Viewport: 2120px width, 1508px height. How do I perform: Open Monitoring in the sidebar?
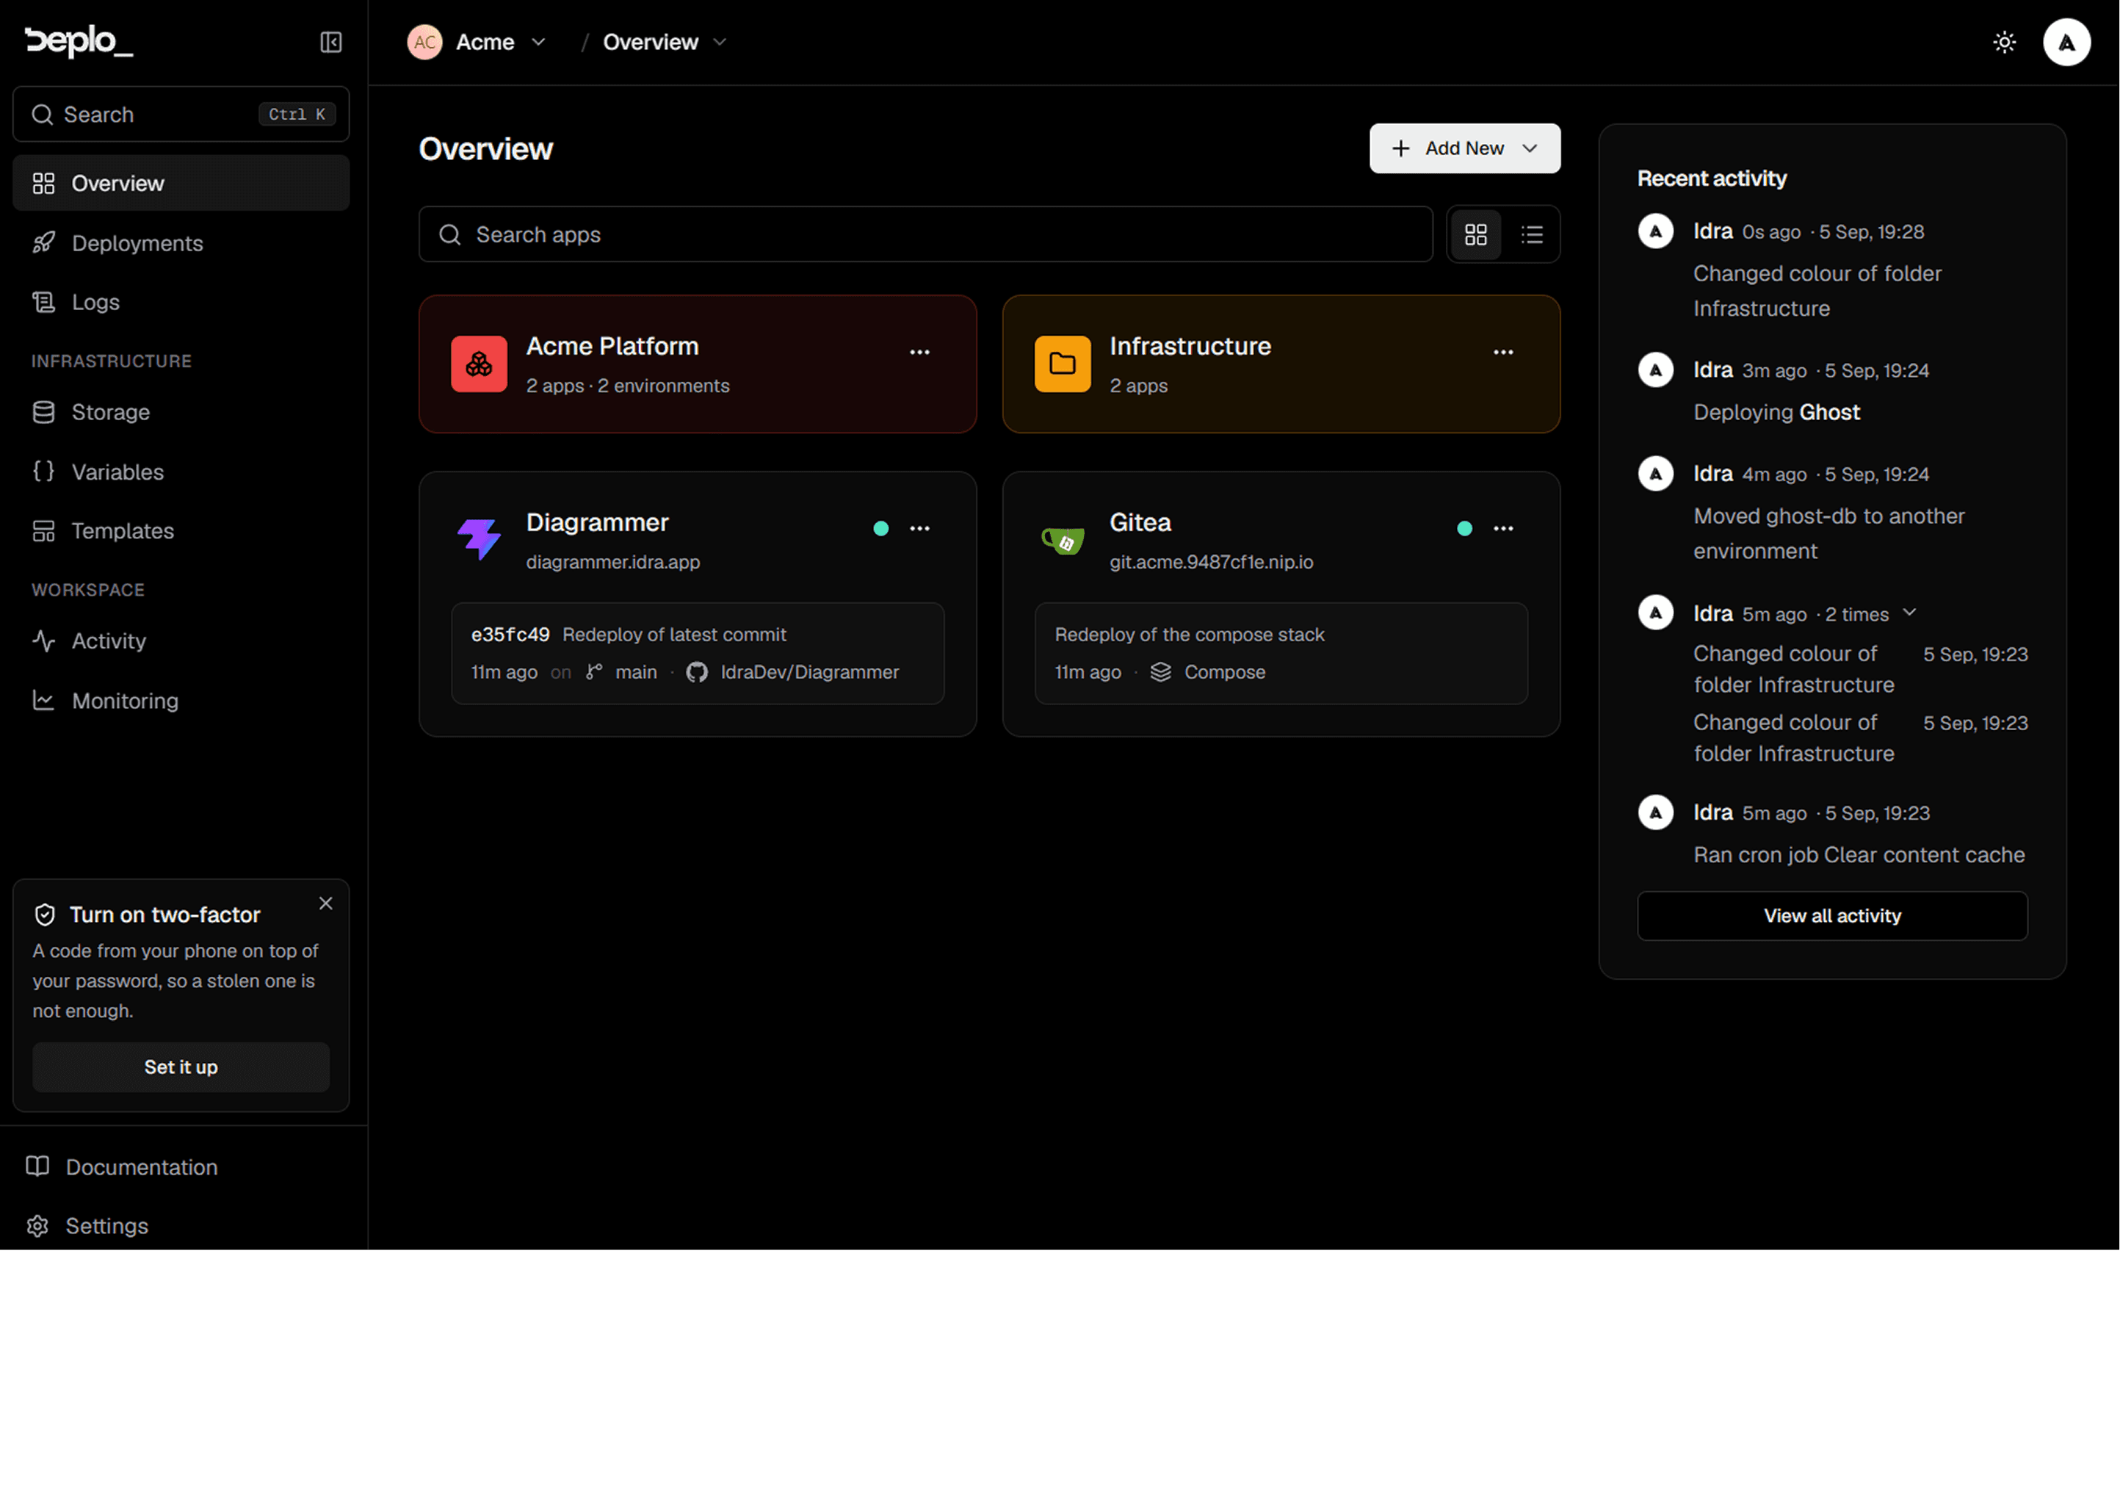point(181,701)
